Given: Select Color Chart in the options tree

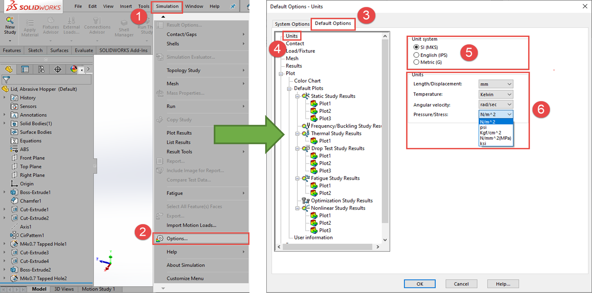Looking at the screenshot, I should pyautogui.click(x=307, y=81).
